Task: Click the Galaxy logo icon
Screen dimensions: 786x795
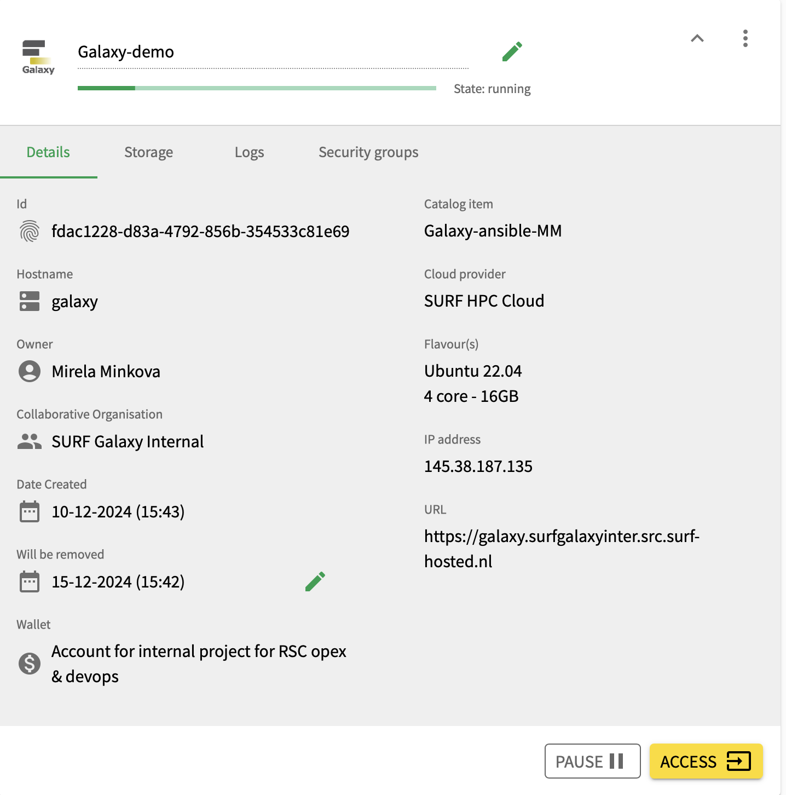Action: click(x=38, y=57)
